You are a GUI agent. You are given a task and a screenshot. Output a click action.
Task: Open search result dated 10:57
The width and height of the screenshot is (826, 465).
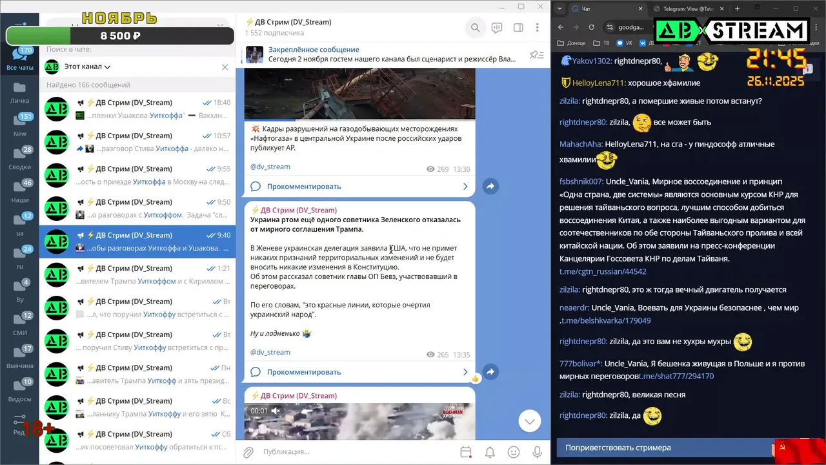[x=137, y=141]
